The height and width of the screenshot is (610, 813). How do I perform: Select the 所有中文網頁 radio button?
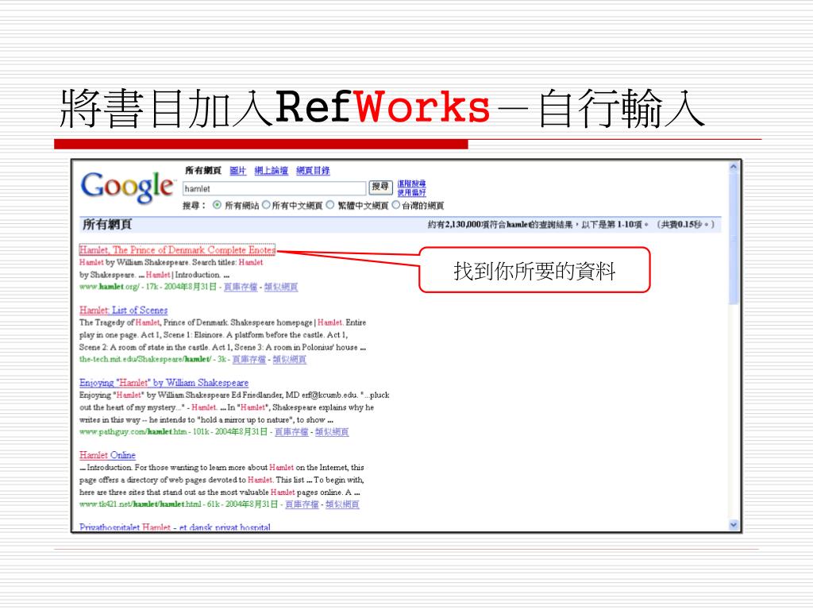tap(266, 205)
